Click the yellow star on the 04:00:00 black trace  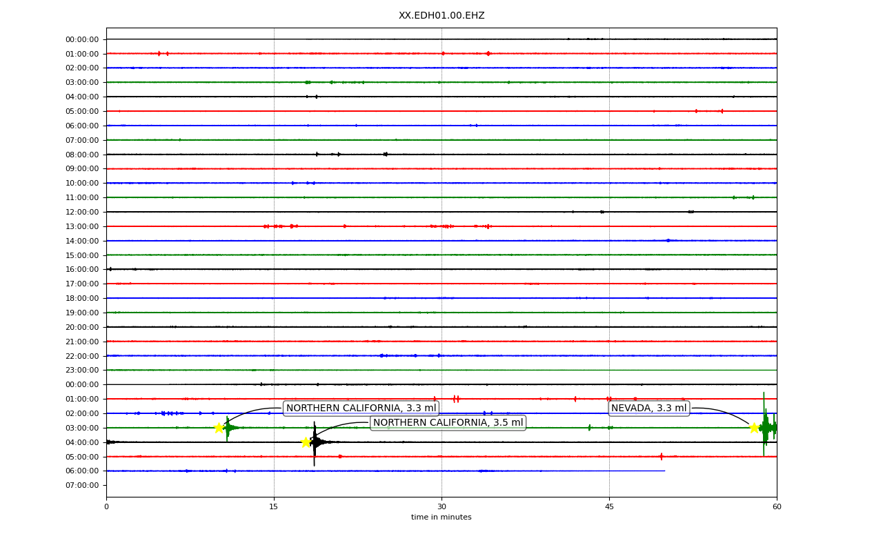pyautogui.click(x=306, y=442)
